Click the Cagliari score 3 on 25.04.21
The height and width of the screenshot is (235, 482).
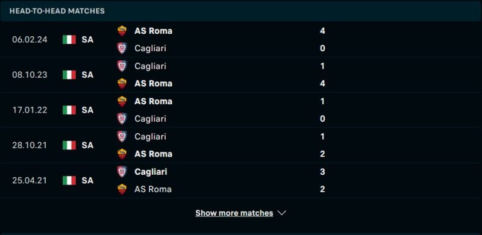click(322, 172)
